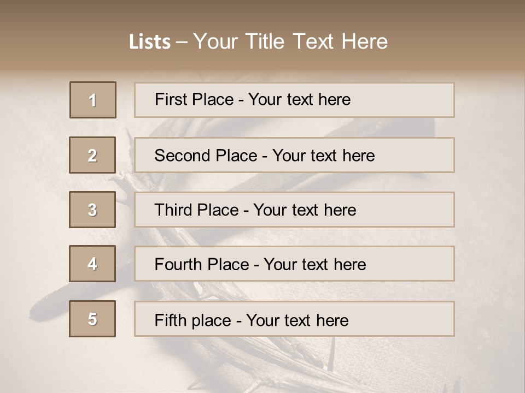Click the number 5 box
Viewport: 525px width, 393px height.
[x=92, y=319]
